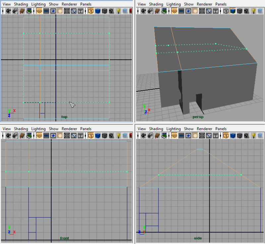Click Image Plane icon in side view toolbar
Viewport: 265px width, 244px height.
pyautogui.click(x=164, y=135)
